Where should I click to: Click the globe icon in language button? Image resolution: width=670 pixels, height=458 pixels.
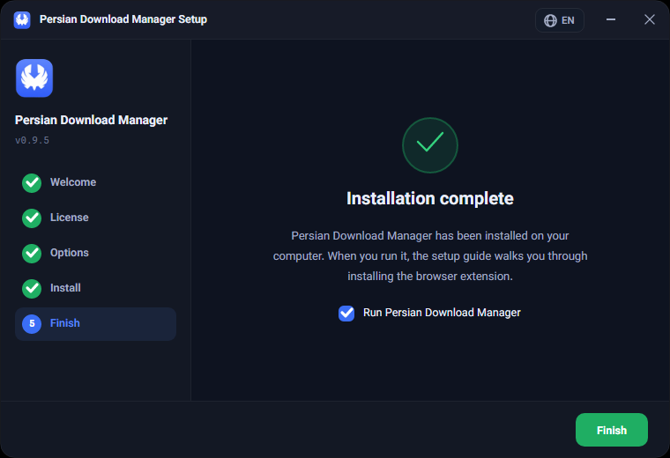(550, 20)
